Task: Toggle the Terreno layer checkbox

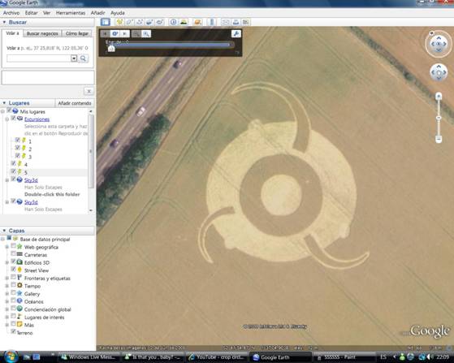Action: (13, 331)
